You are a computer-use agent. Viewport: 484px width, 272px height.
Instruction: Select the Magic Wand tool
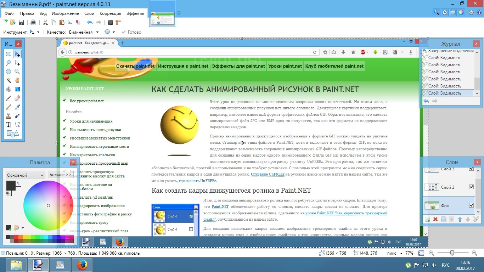[9, 80]
